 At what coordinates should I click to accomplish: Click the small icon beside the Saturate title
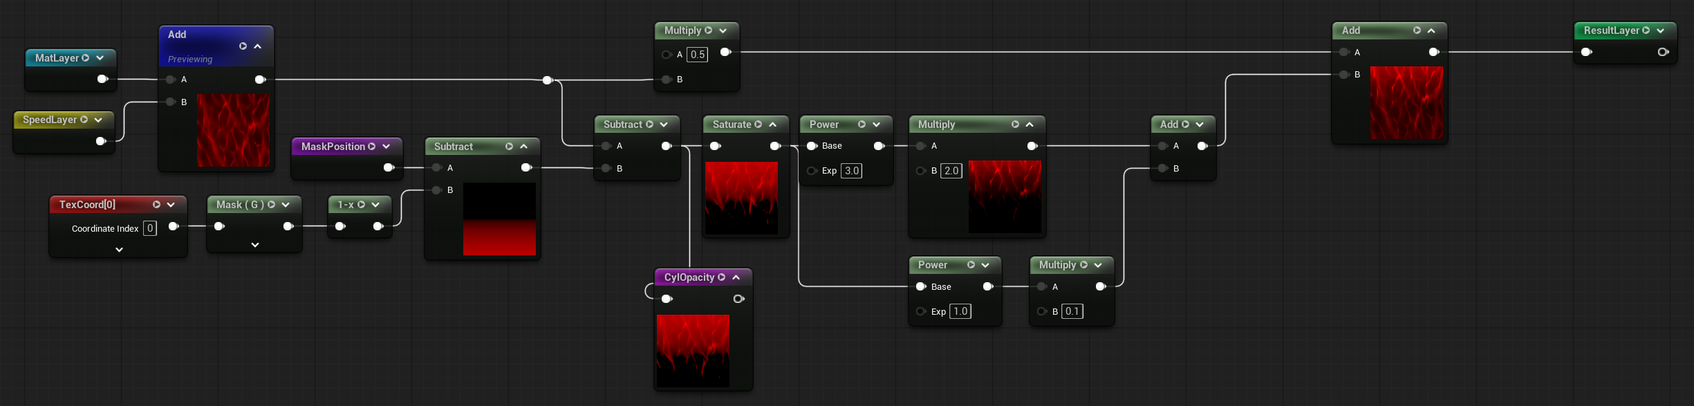tap(758, 124)
